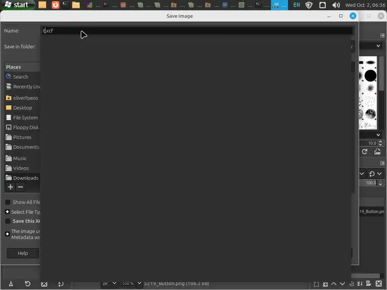Duplicate layer icon in layers panel

(351, 284)
